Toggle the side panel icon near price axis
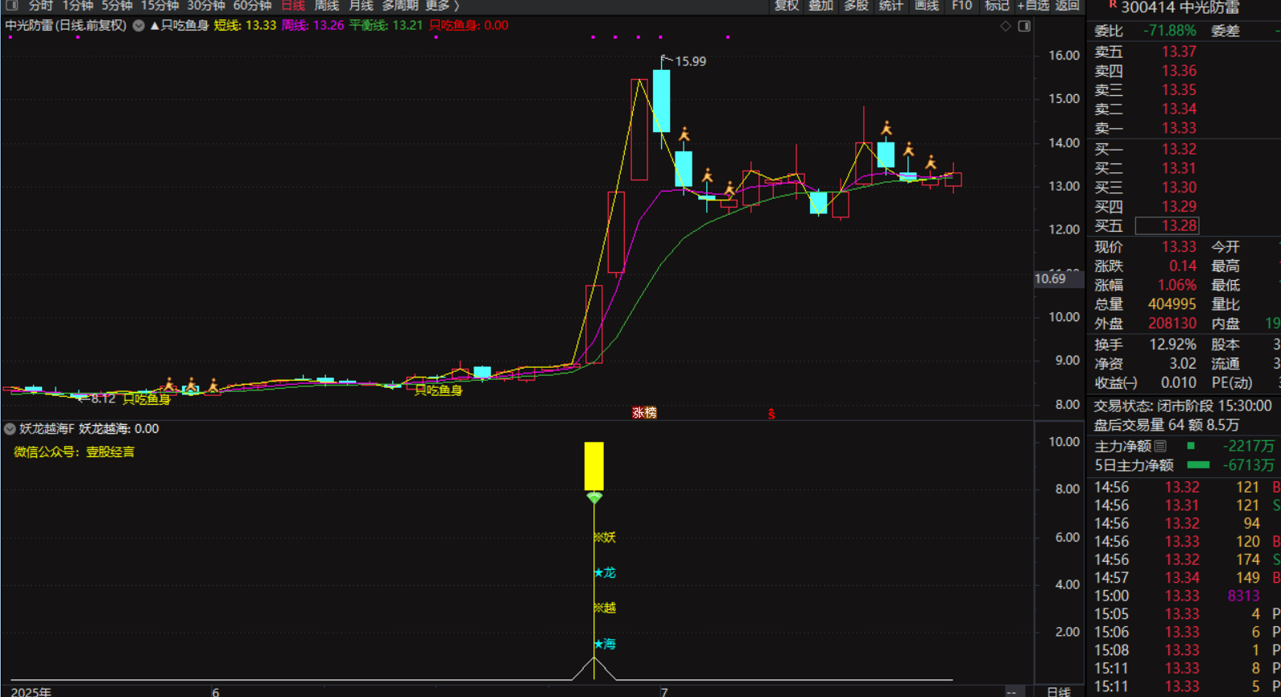The width and height of the screenshot is (1281, 697). coord(1024,27)
